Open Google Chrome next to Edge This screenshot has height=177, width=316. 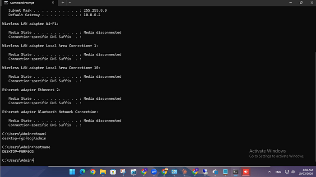[93, 172]
